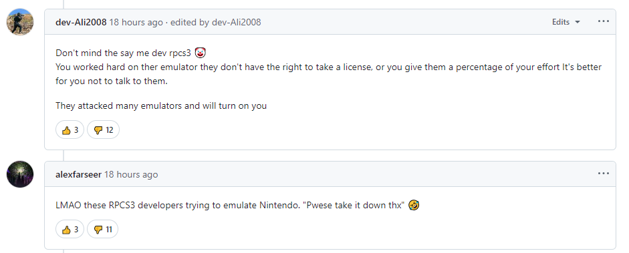Click the rolling laughing emoji after thx
This screenshot has height=253, width=629.
(414, 206)
